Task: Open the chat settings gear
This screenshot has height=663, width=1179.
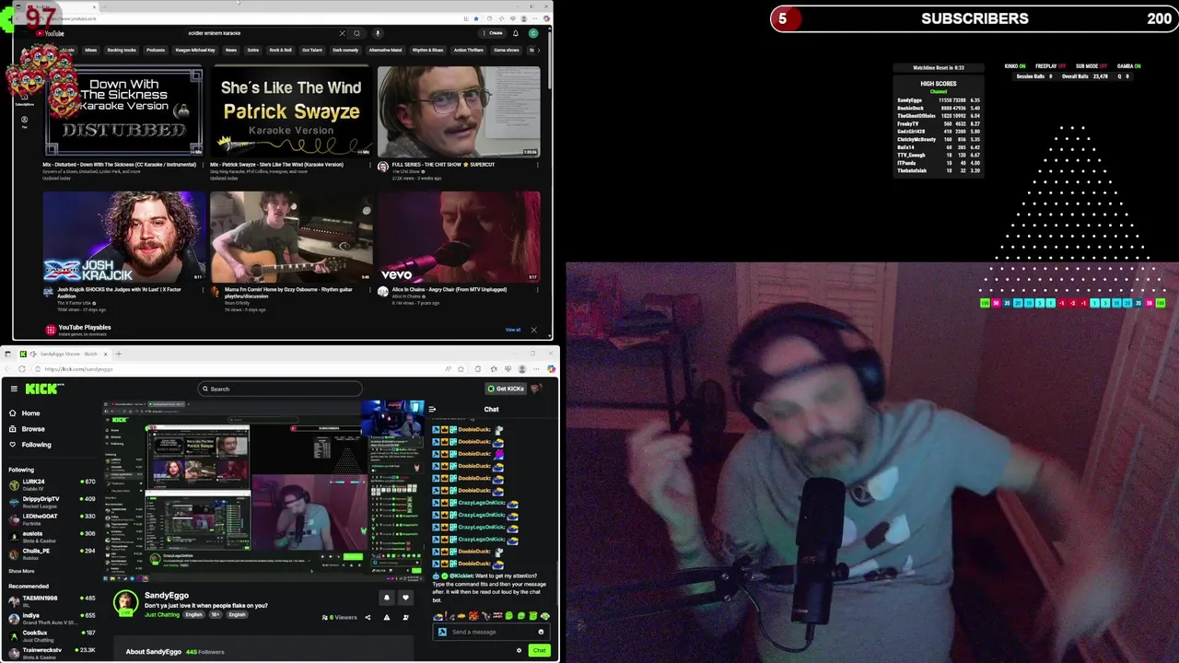Action: (519, 650)
